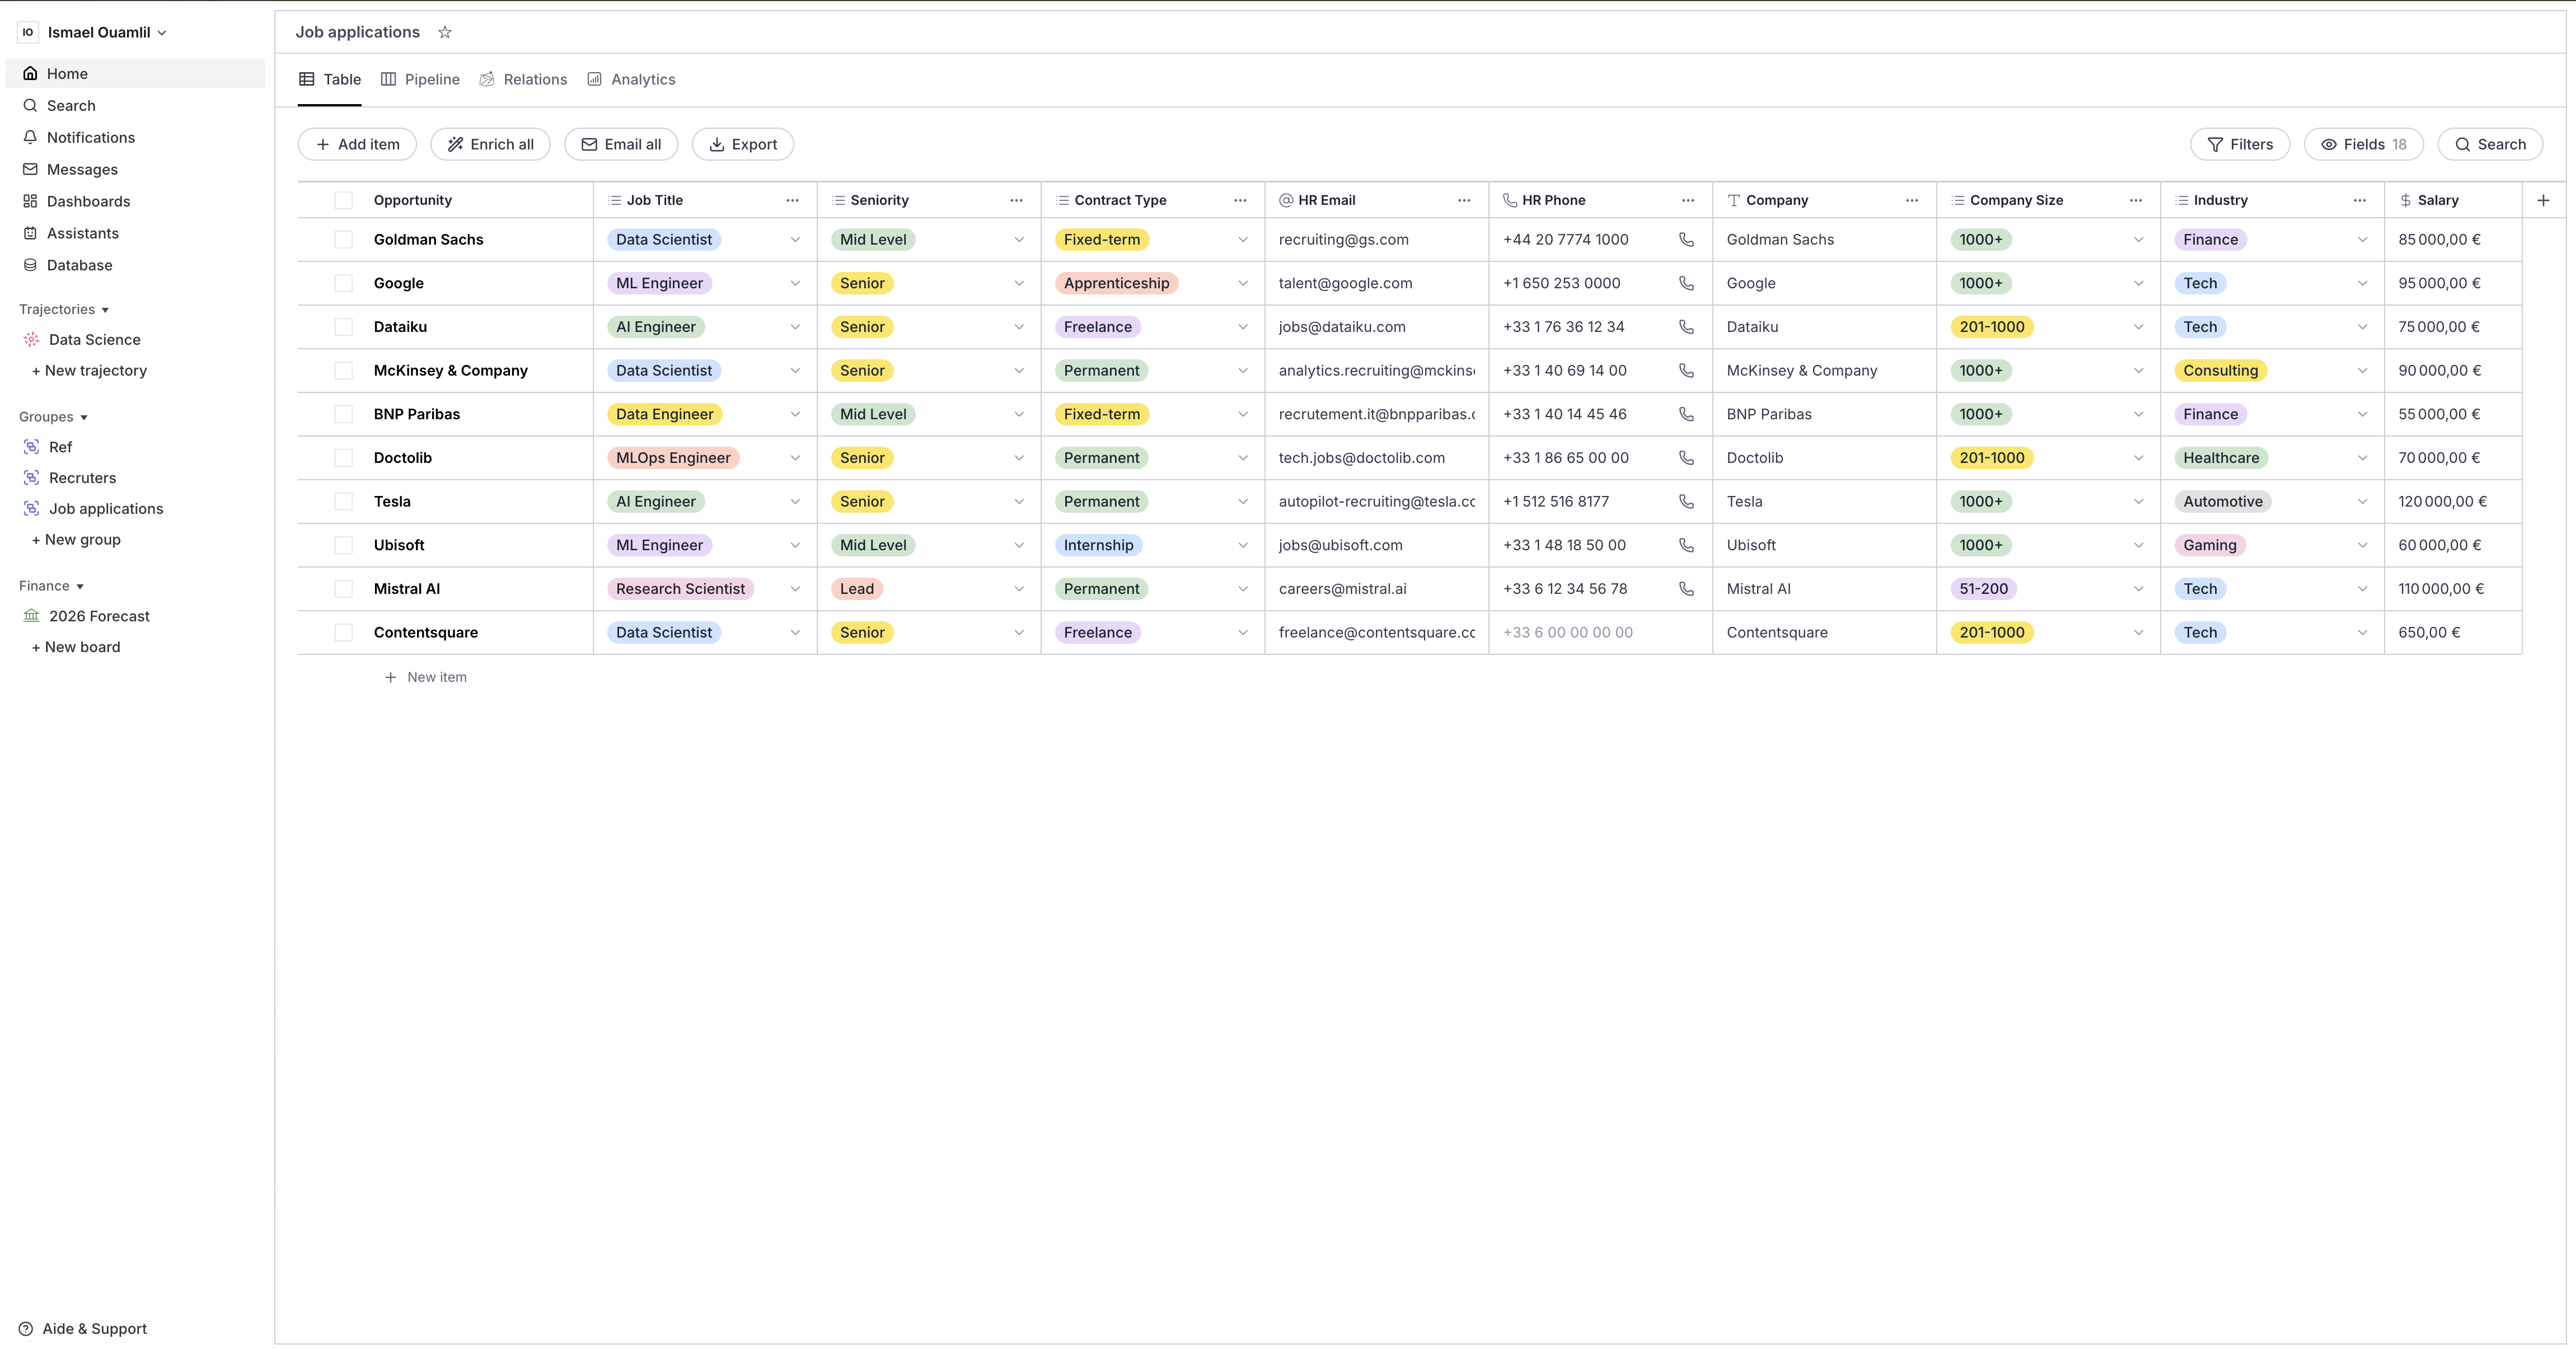Screen dimensions: 2576x1349
Task: Call Tesla using the phone icon
Action: (1687, 501)
